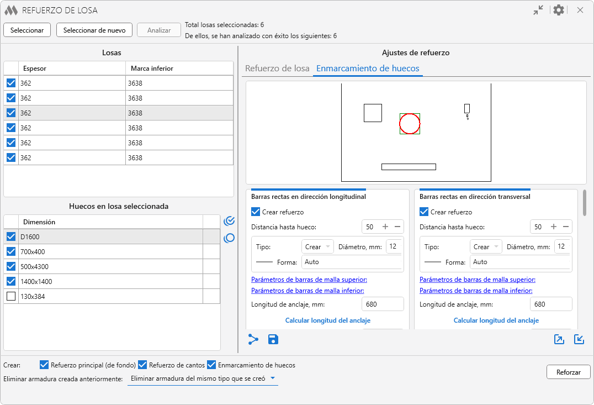Click the collapse window arrows icon
The height and width of the screenshot is (405, 594).
coord(538,10)
